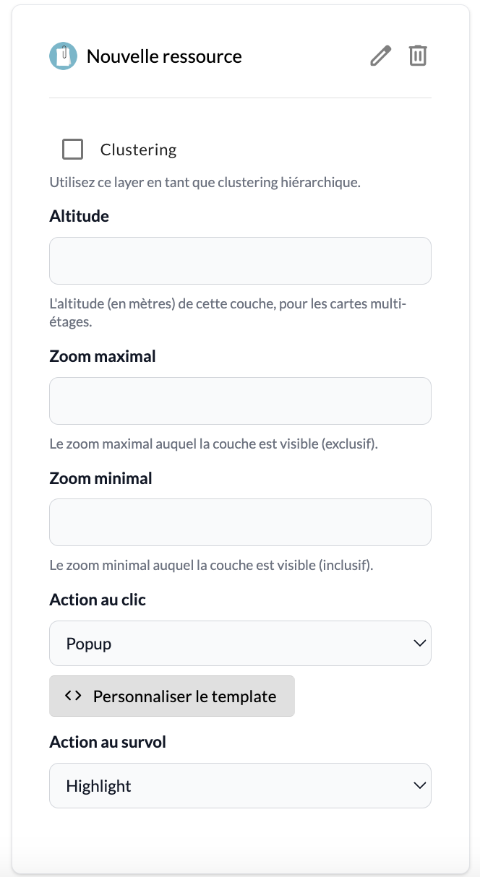Viewport: 480px width, 877px height.
Task: Click the Action au survol label
Action: 108,742
